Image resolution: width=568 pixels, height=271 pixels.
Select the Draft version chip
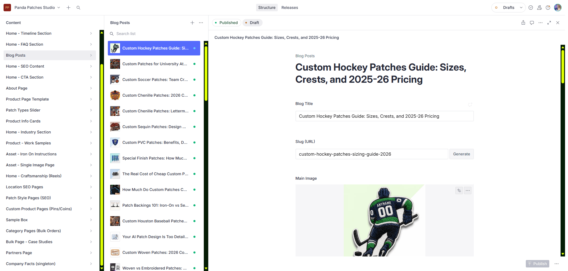coord(252,23)
